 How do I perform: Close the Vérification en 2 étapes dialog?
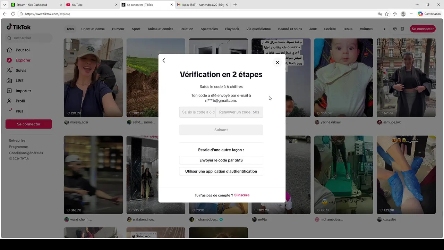(277, 62)
